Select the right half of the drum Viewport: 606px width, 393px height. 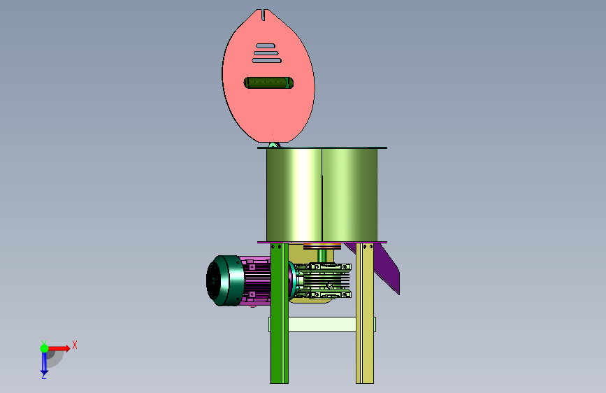349,195
